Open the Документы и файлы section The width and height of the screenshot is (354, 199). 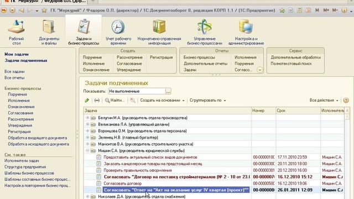point(49,32)
